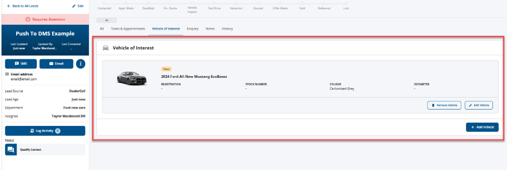Click the Updated By Taylor Macdonal... value
The image size is (507, 170).
(x=45, y=48)
